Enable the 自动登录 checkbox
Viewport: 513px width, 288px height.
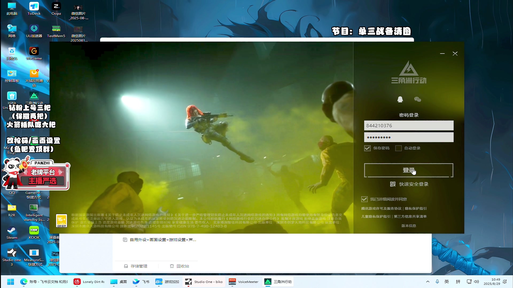(x=398, y=148)
